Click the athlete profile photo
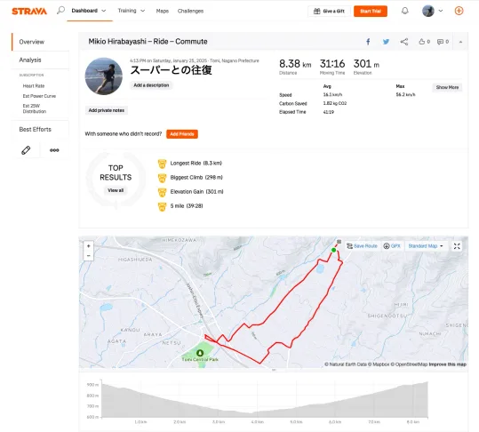Image resolution: width=479 pixels, height=432 pixels. pos(104,76)
